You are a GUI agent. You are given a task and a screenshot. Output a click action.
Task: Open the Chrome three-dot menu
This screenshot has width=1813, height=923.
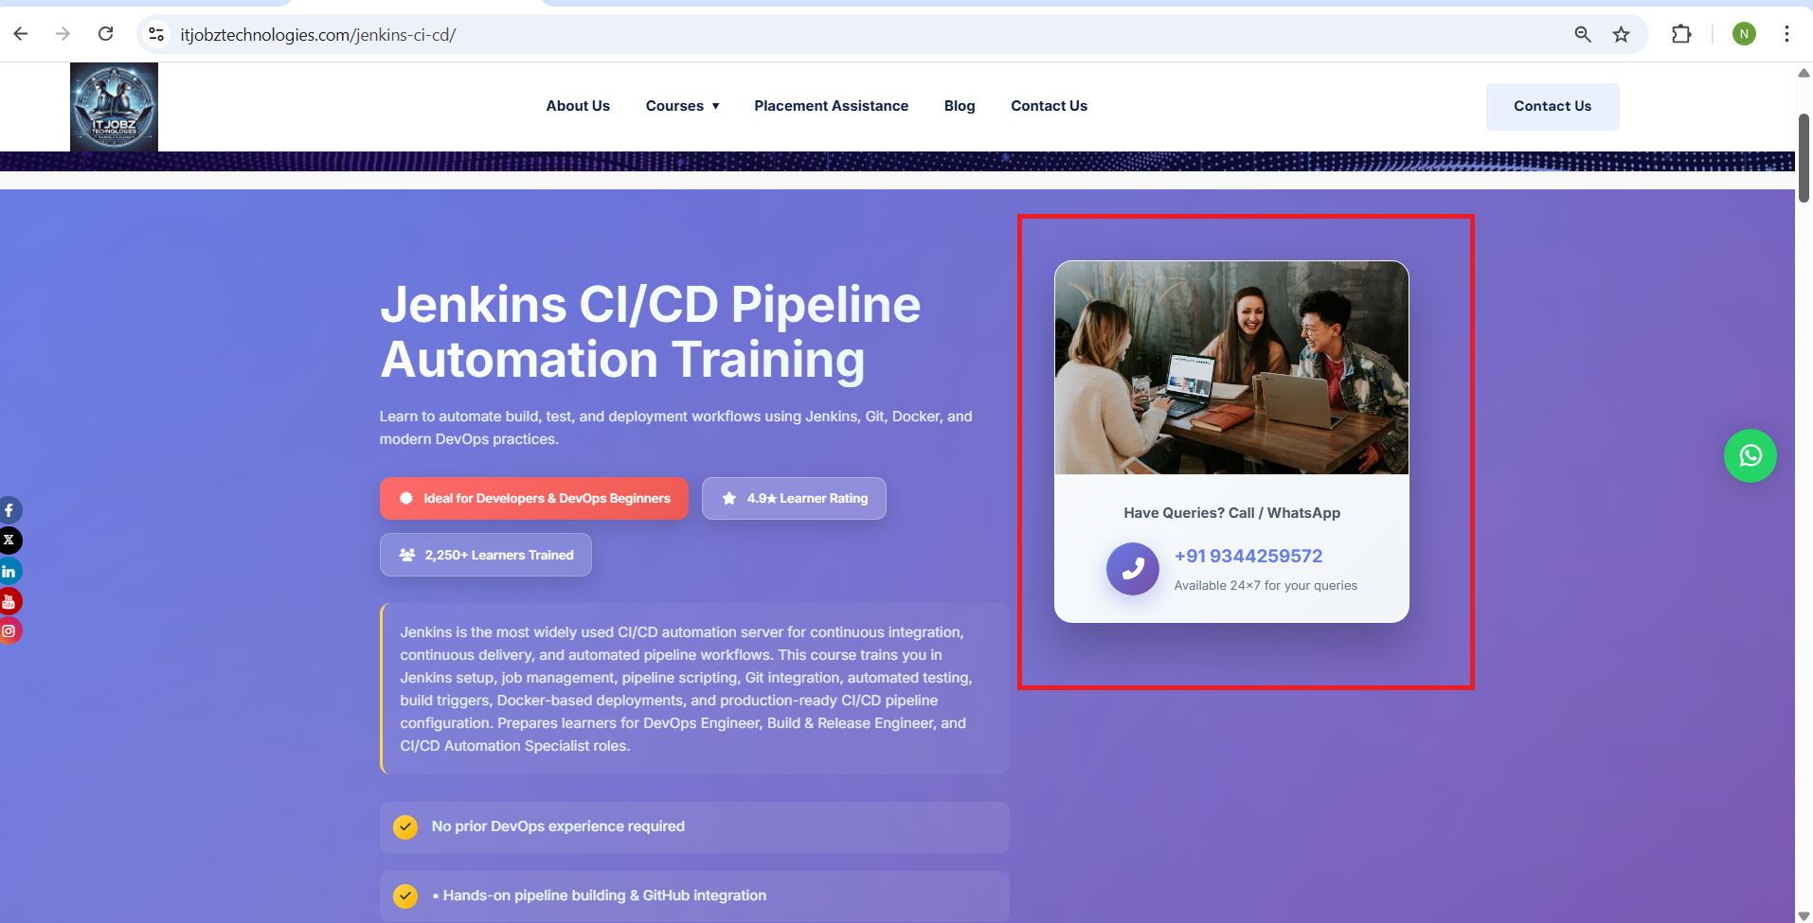(x=1786, y=34)
